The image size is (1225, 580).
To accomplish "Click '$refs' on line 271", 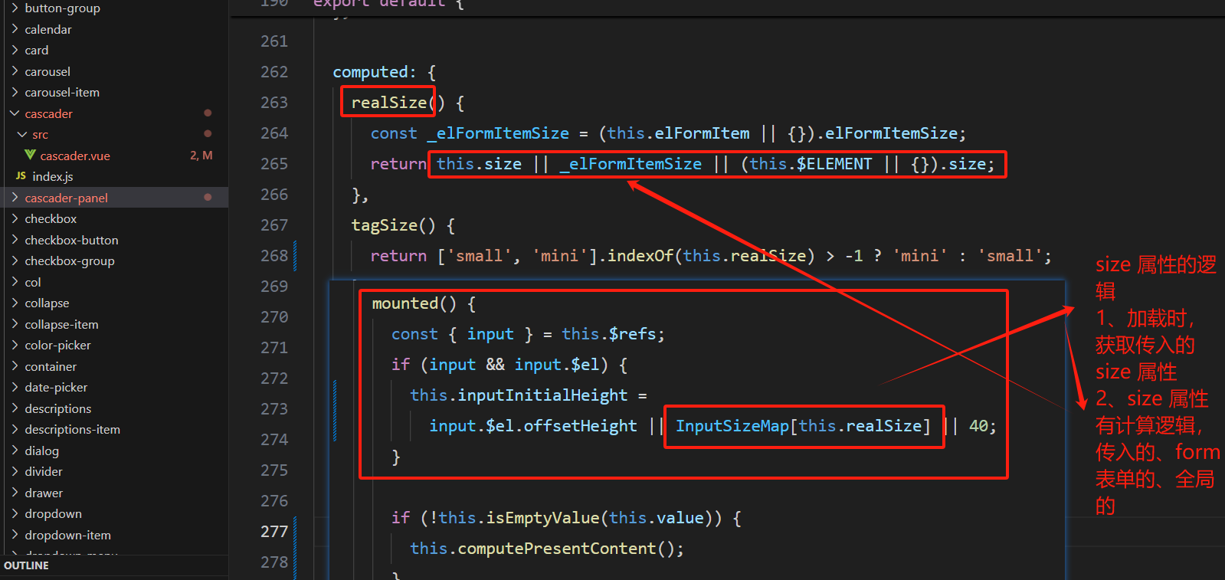I will [633, 334].
